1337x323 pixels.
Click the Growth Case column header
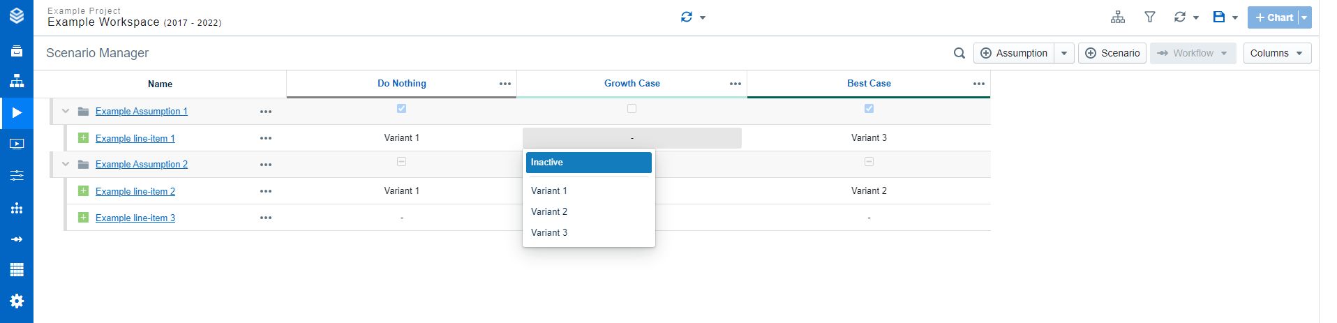pos(632,83)
